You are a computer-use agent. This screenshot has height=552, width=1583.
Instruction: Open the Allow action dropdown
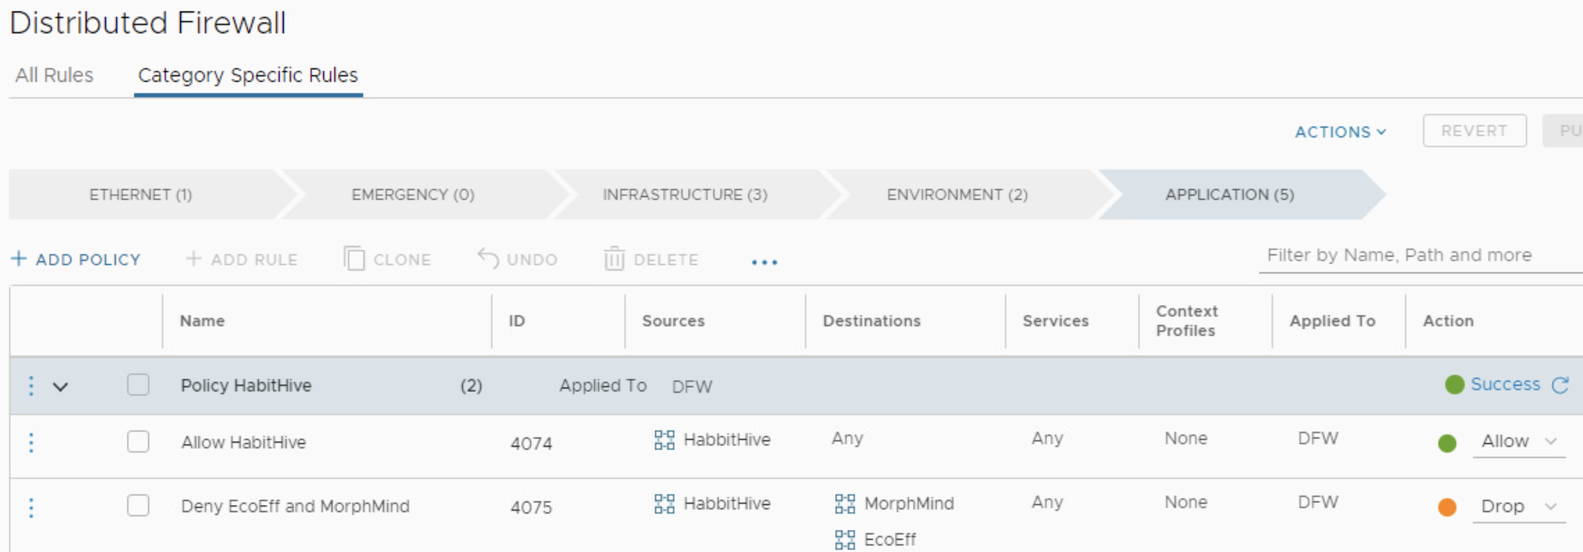point(1518,441)
